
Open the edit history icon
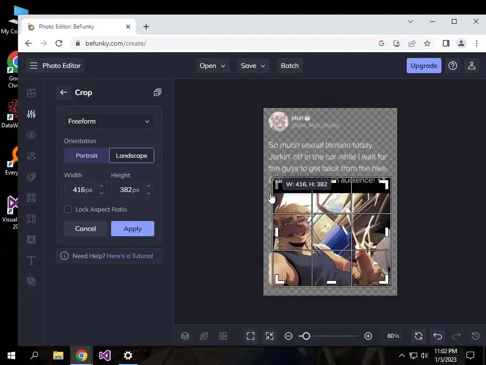pos(476,336)
